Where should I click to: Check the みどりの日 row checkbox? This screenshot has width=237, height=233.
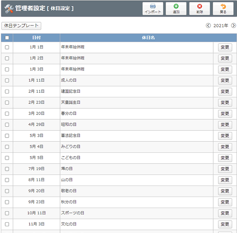tap(7, 147)
